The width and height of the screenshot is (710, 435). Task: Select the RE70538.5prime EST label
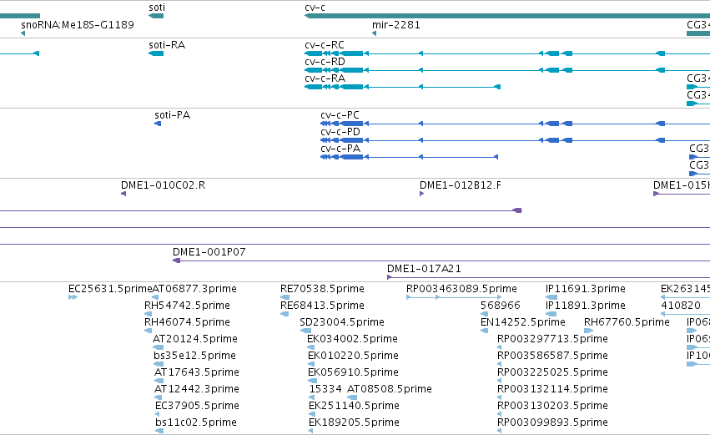coord(322,289)
